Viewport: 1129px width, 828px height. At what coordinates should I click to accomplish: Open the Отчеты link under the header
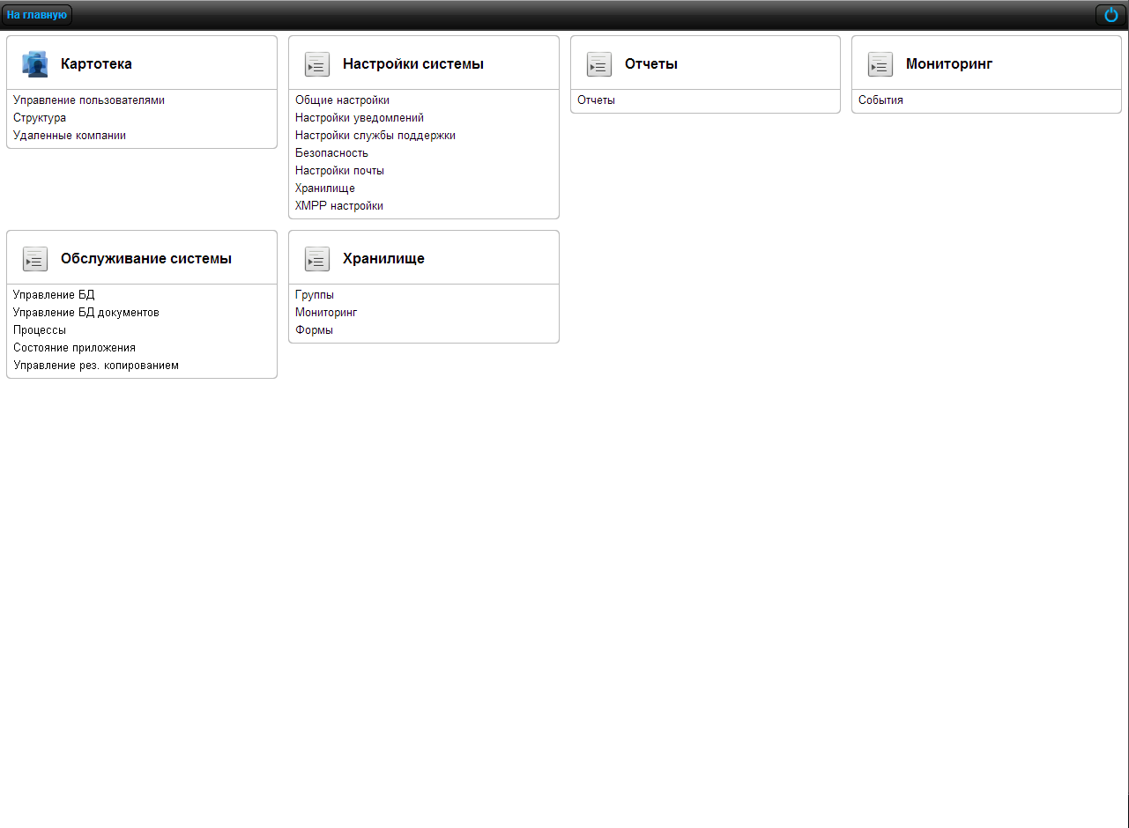pyautogui.click(x=596, y=100)
